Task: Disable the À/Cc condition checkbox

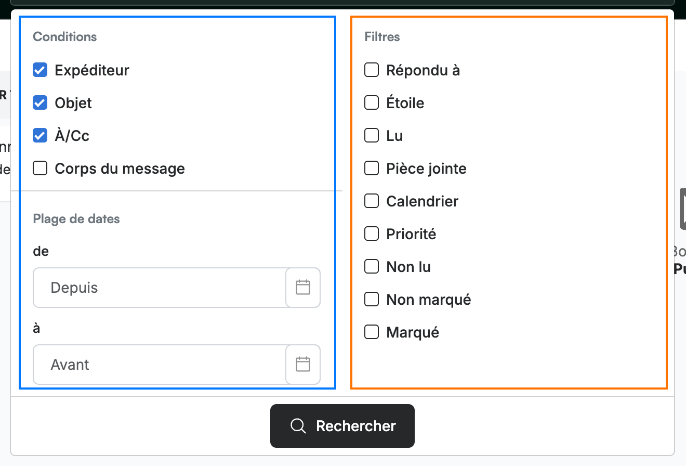Action: point(40,136)
